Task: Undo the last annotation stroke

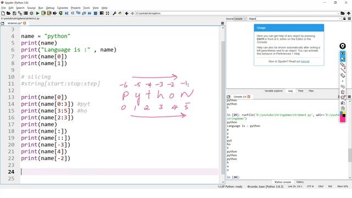Action: (x=343, y=86)
